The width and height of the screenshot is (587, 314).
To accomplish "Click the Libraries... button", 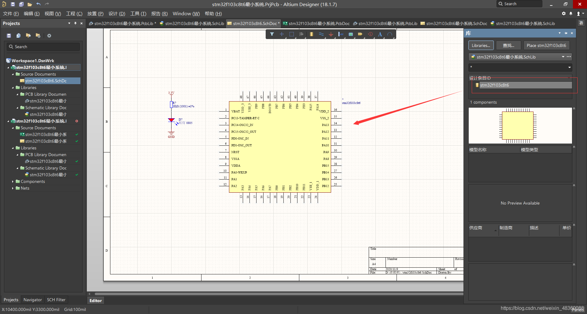I will click(x=481, y=45).
